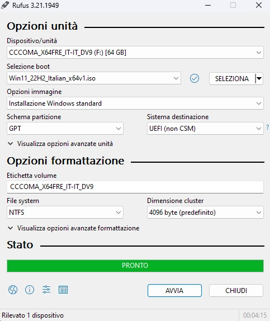Click the AVVIA button
The height and width of the screenshot is (321, 270).
pyautogui.click(x=174, y=290)
